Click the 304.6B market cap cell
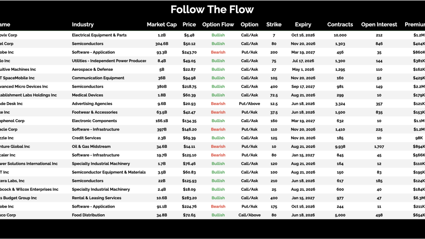Screen dimensions: 425x239 pyautogui.click(x=162, y=44)
